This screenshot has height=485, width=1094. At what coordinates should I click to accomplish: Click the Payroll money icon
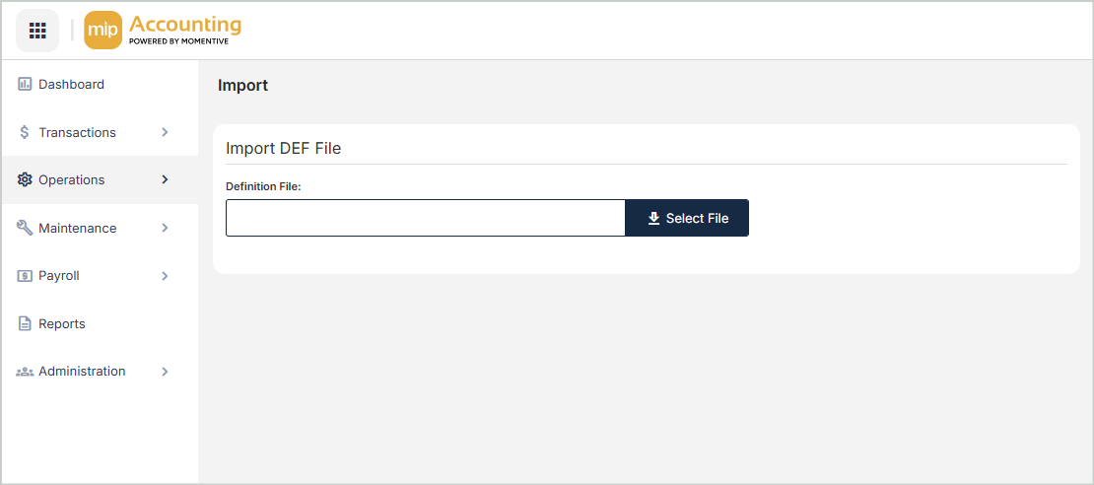tap(25, 276)
